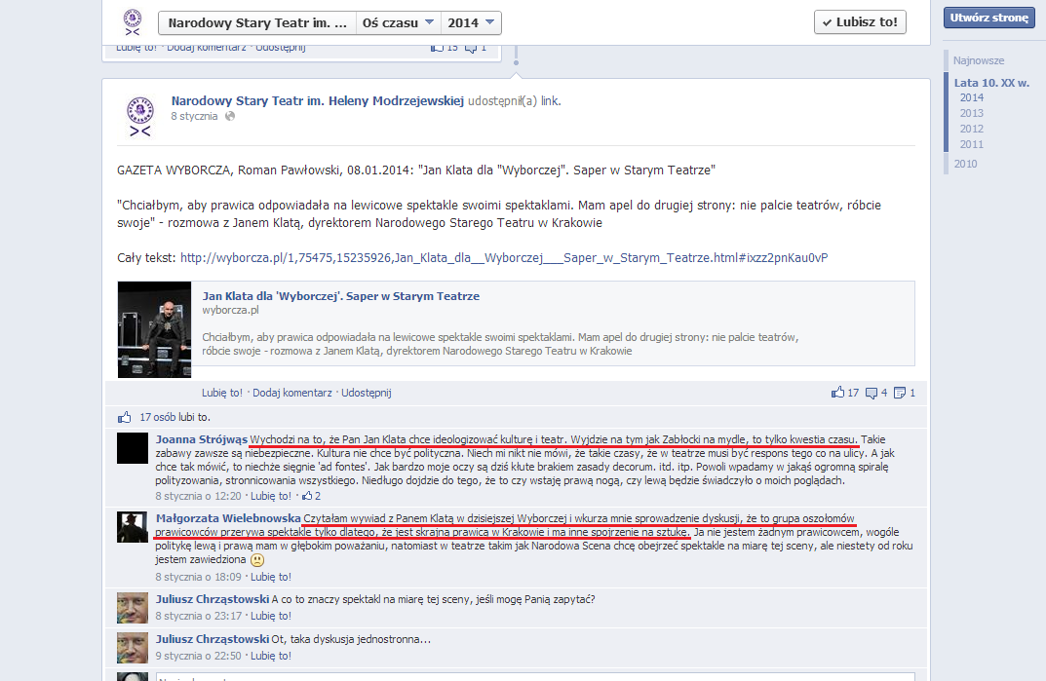This screenshot has width=1046, height=681.
Task: Open the timestamp 9 stycznia o 22:50
Action: (198, 657)
